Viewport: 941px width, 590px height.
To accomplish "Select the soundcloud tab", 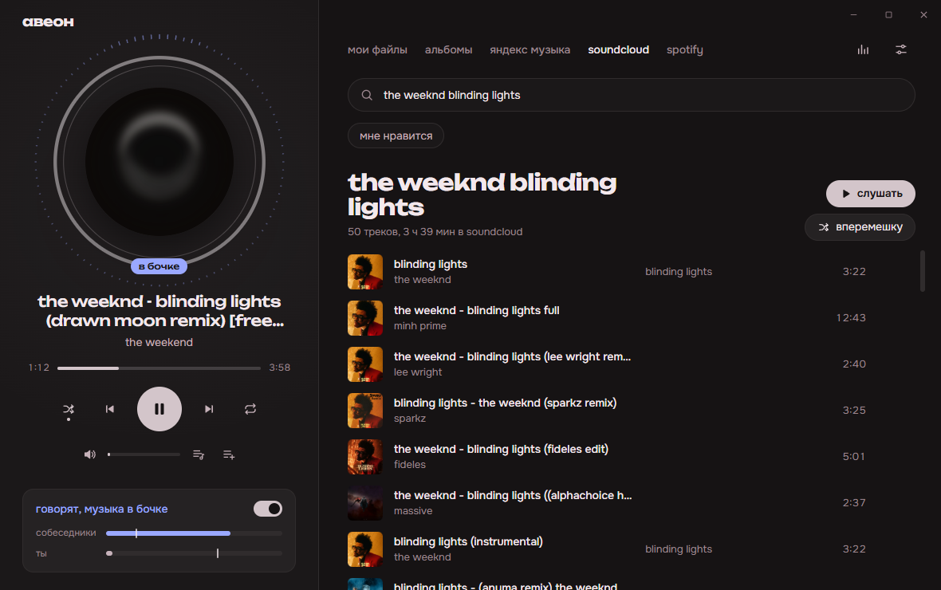I will 618,49.
